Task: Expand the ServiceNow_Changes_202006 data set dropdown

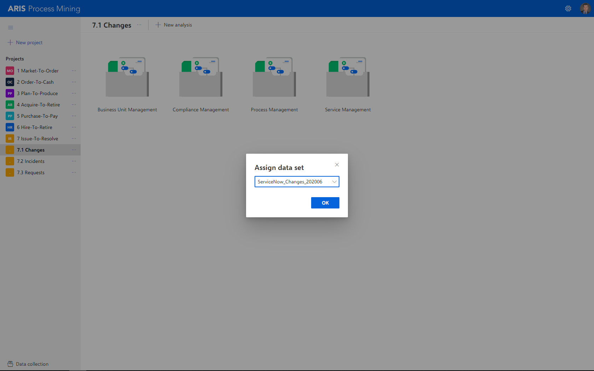Action: (x=297, y=182)
